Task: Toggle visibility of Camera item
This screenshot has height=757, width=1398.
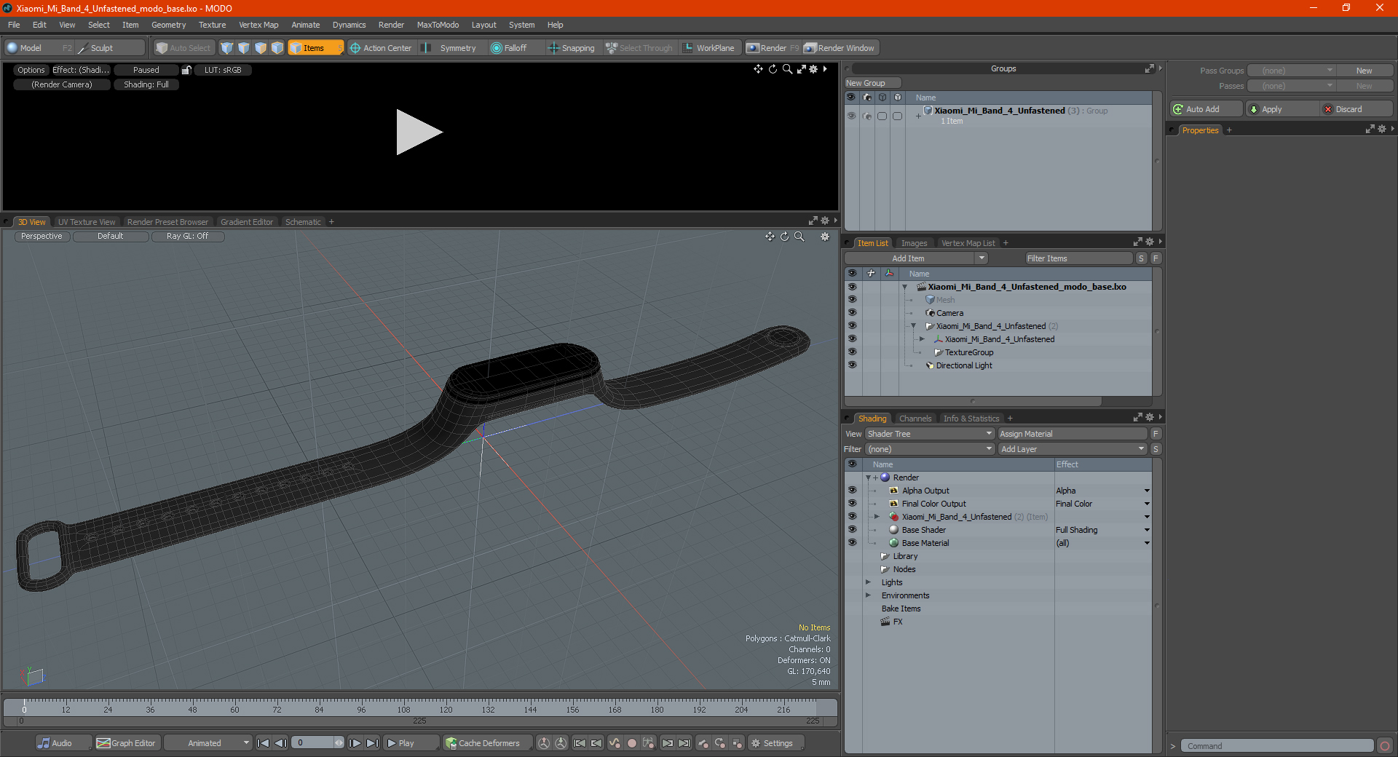Action: pyautogui.click(x=852, y=313)
